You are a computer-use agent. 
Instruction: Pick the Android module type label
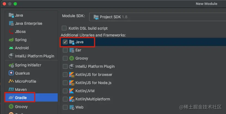(x=22, y=48)
